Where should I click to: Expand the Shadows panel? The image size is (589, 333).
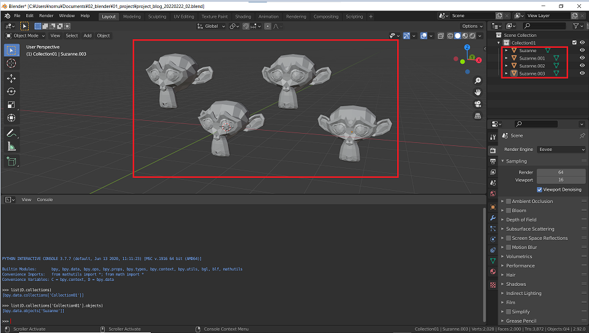click(x=515, y=284)
